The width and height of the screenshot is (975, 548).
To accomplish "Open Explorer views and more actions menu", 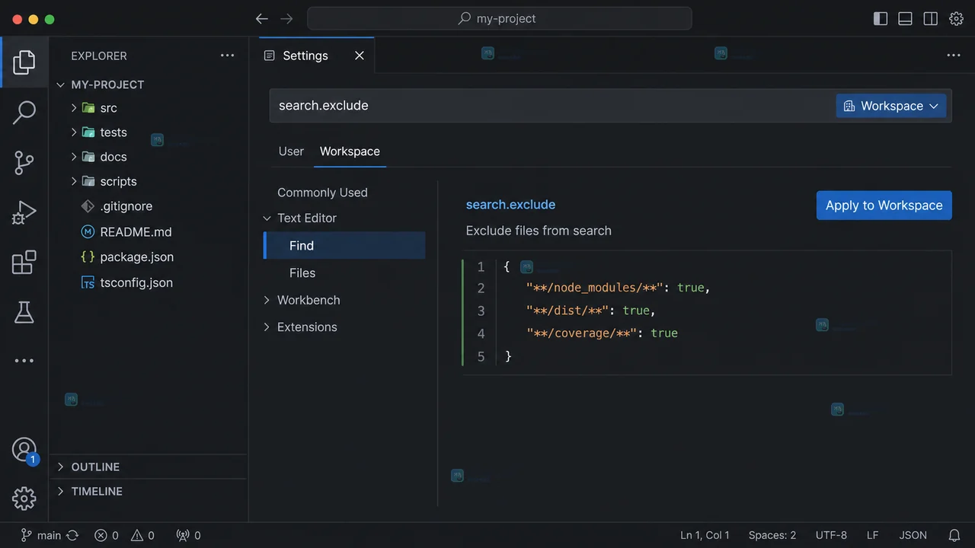I will tap(228, 56).
